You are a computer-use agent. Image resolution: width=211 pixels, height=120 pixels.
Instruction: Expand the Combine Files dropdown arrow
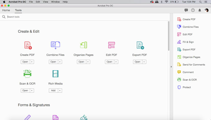click(x=60, y=62)
